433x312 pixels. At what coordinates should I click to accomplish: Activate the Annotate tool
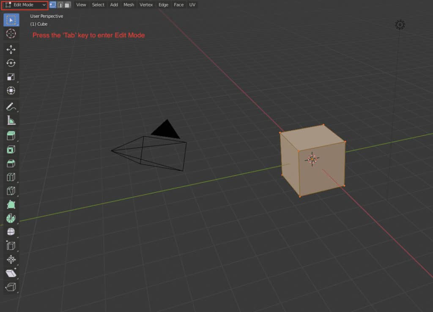click(x=11, y=107)
